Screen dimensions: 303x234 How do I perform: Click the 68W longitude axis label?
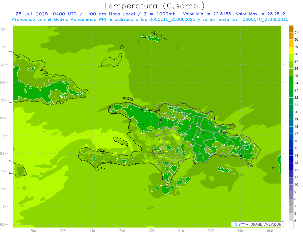(x=270, y=230)
